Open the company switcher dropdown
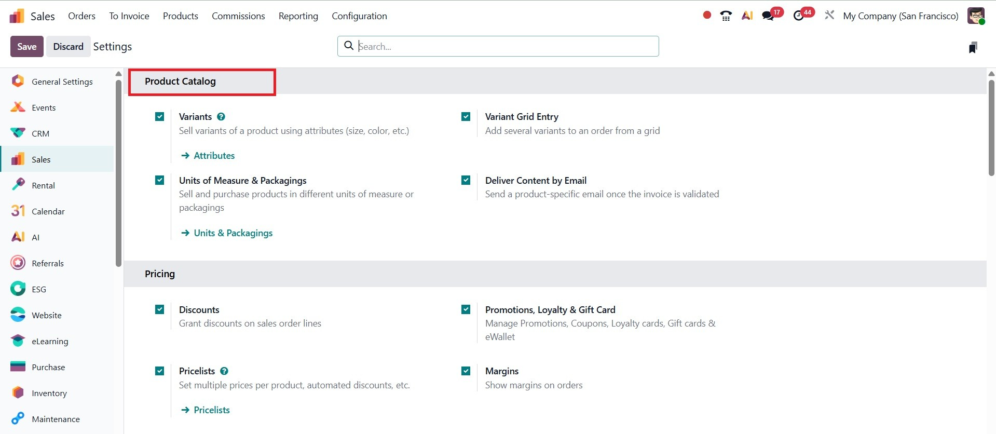 tap(901, 16)
